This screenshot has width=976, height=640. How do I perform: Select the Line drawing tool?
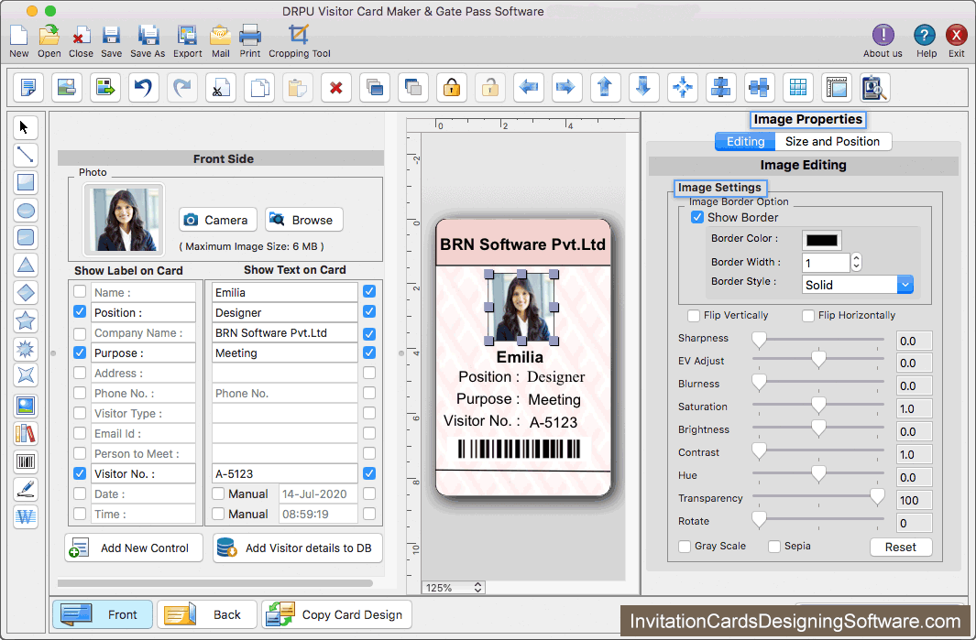tap(26, 155)
